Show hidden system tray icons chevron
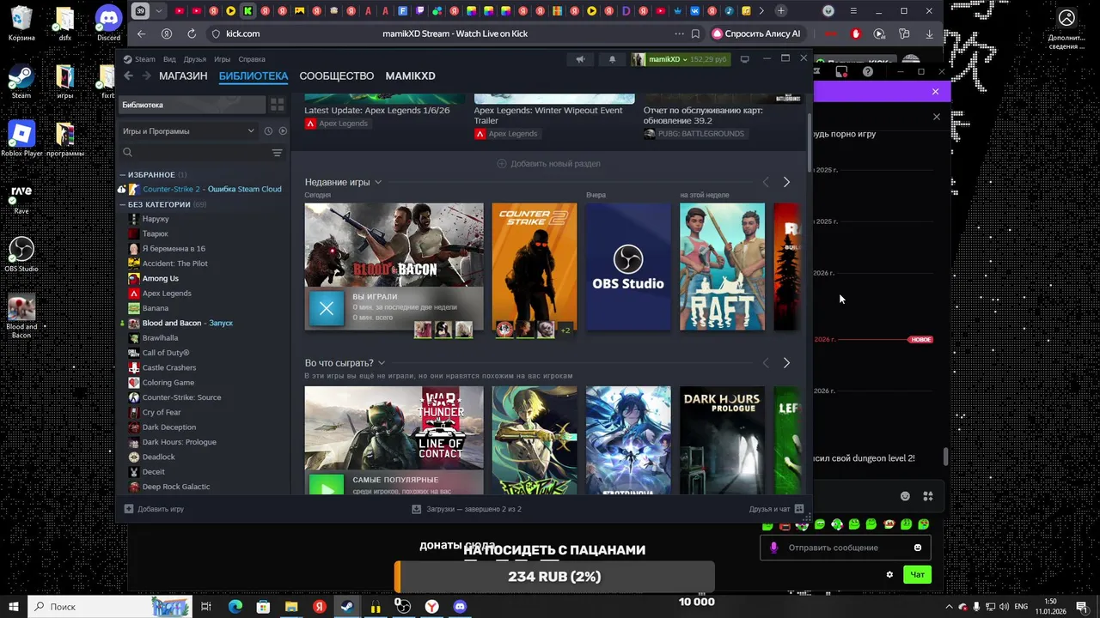This screenshot has height=618, width=1100. [x=948, y=607]
